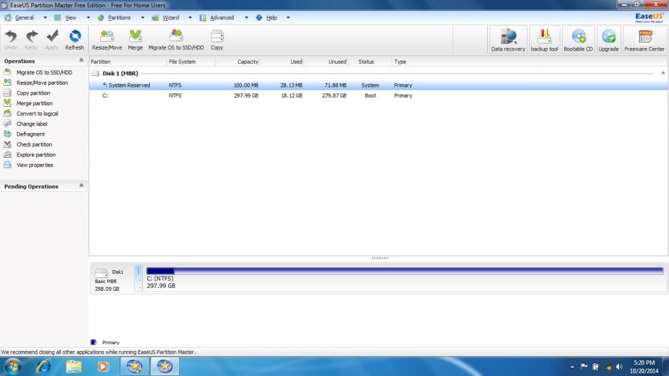Show hidden tray icons arrow
The image size is (669, 376).
(572, 367)
